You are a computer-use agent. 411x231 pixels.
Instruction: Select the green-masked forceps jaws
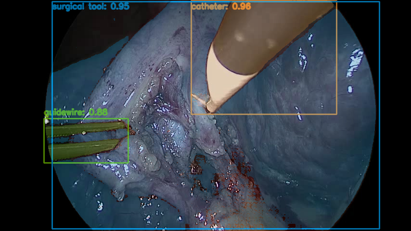pos(85,140)
